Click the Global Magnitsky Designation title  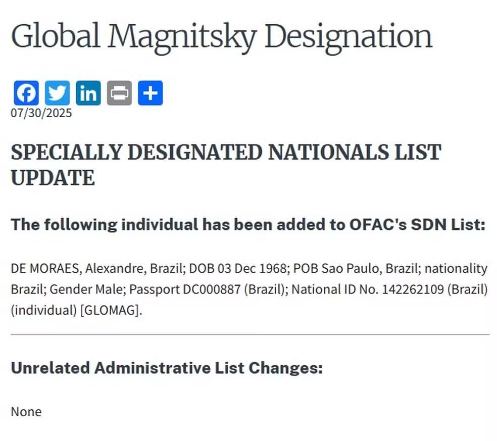pyautogui.click(x=222, y=37)
